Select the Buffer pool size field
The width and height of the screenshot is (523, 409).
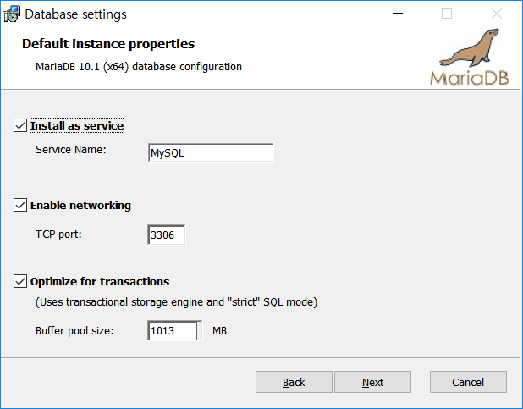175,330
